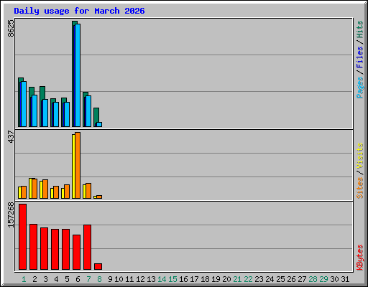Click the 157268 KBytes axis value
The height and width of the screenshot is (287, 368).
pyautogui.click(x=11, y=215)
